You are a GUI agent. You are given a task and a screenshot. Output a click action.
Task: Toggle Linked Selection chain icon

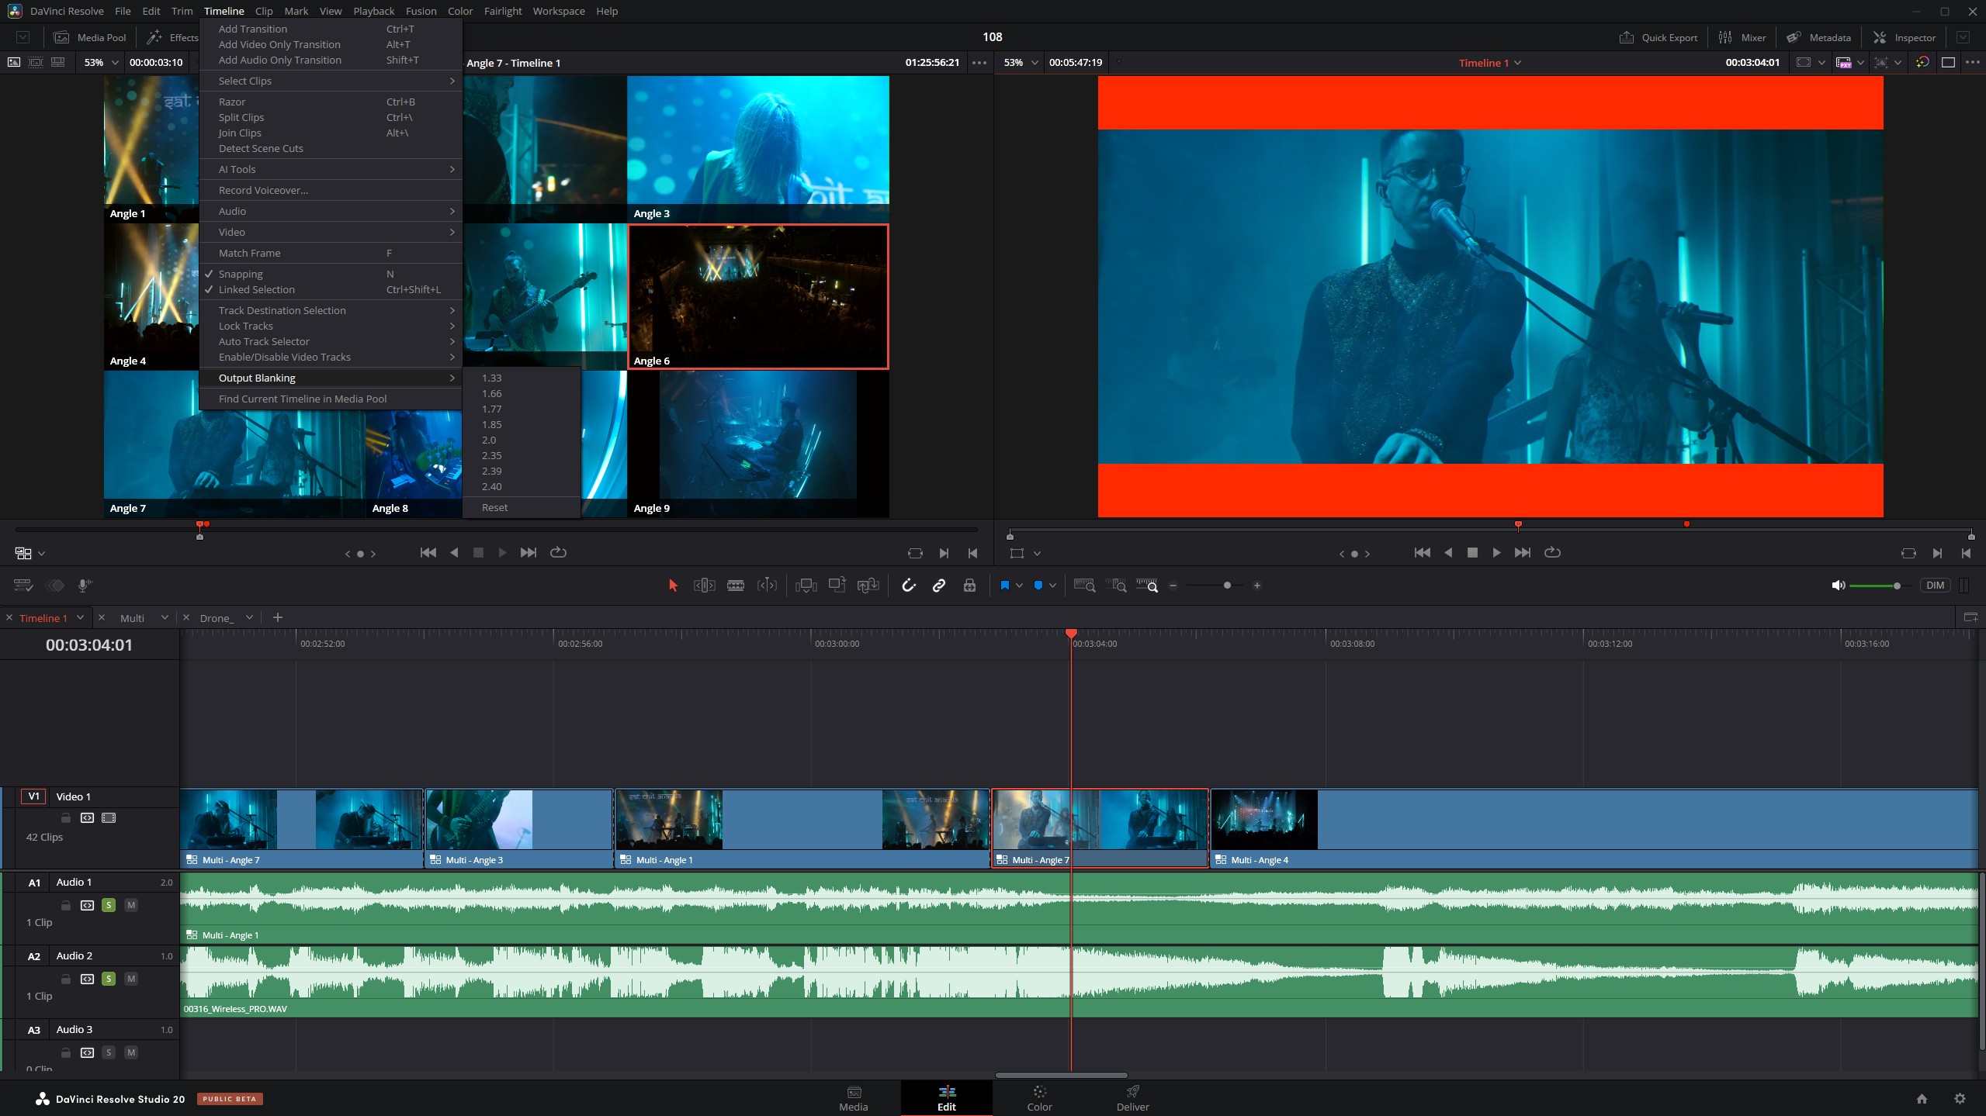(938, 586)
